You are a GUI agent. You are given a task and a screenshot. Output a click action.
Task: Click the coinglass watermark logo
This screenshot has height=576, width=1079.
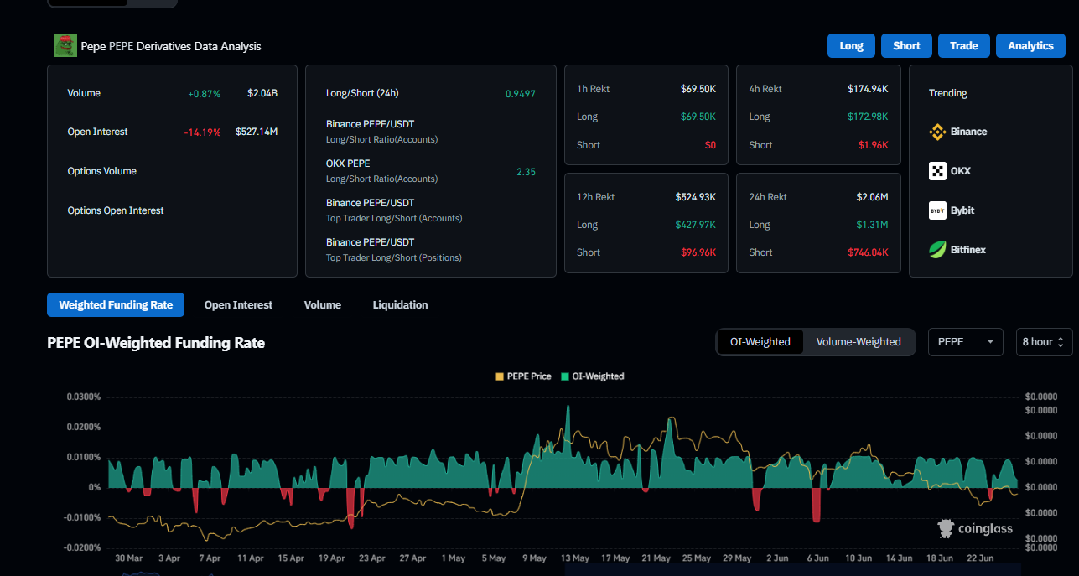click(x=975, y=528)
